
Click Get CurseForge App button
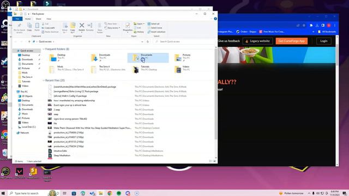(292, 41)
